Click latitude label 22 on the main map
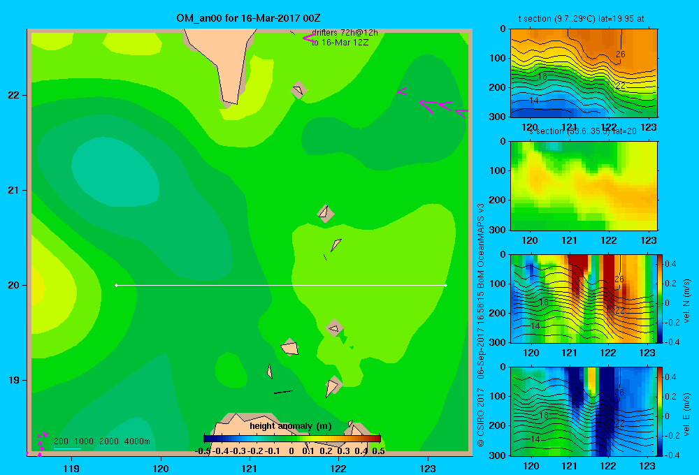The width and height of the screenshot is (699, 475). pos(13,95)
